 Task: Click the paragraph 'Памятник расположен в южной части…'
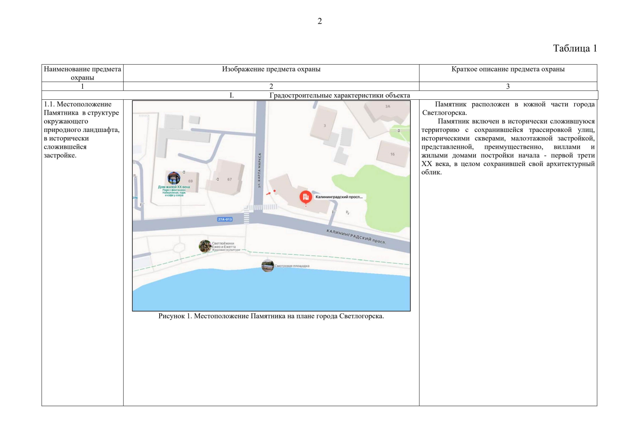point(508,109)
